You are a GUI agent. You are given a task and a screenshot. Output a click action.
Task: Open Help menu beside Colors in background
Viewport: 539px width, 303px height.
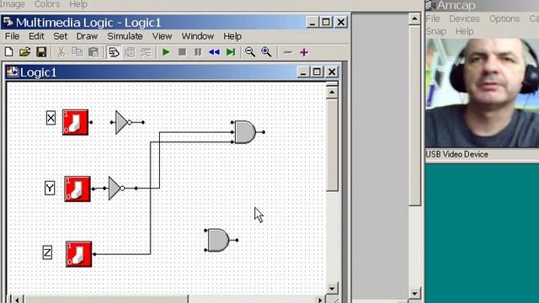click(x=78, y=4)
